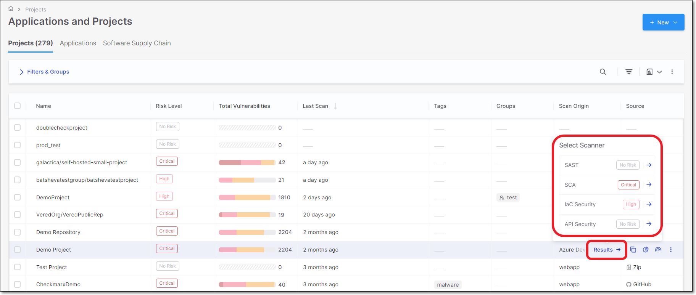Open the Demo Project project name
This screenshot has width=696, height=295.
tap(53, 250)
